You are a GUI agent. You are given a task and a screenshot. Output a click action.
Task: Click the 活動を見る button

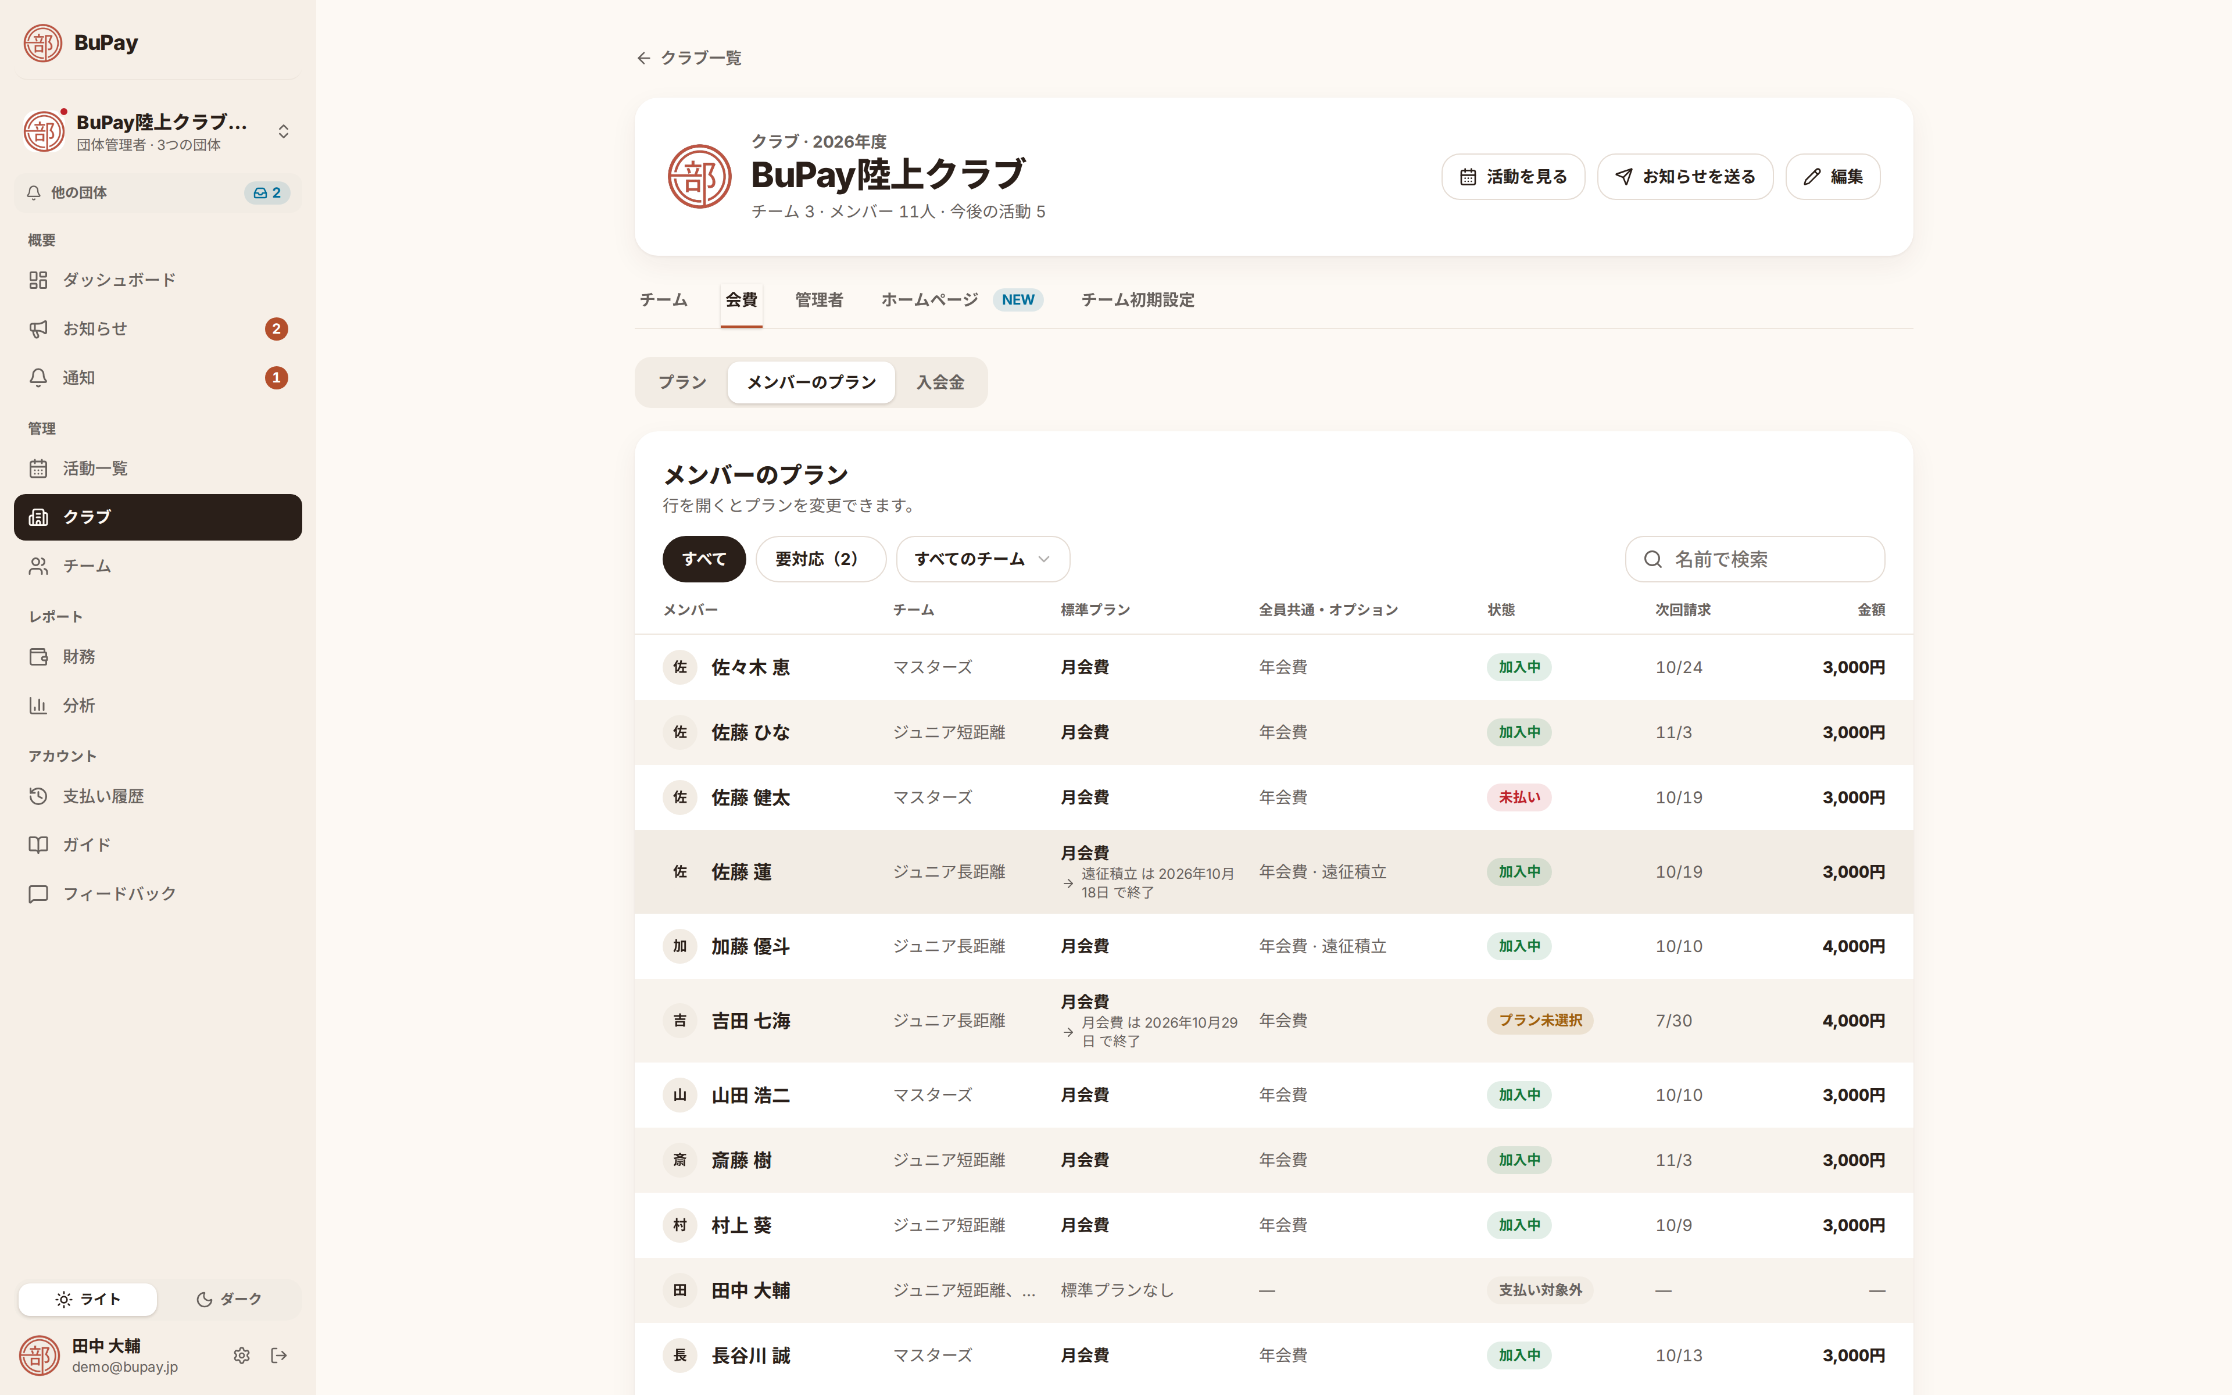click(x=1512, y=176)
